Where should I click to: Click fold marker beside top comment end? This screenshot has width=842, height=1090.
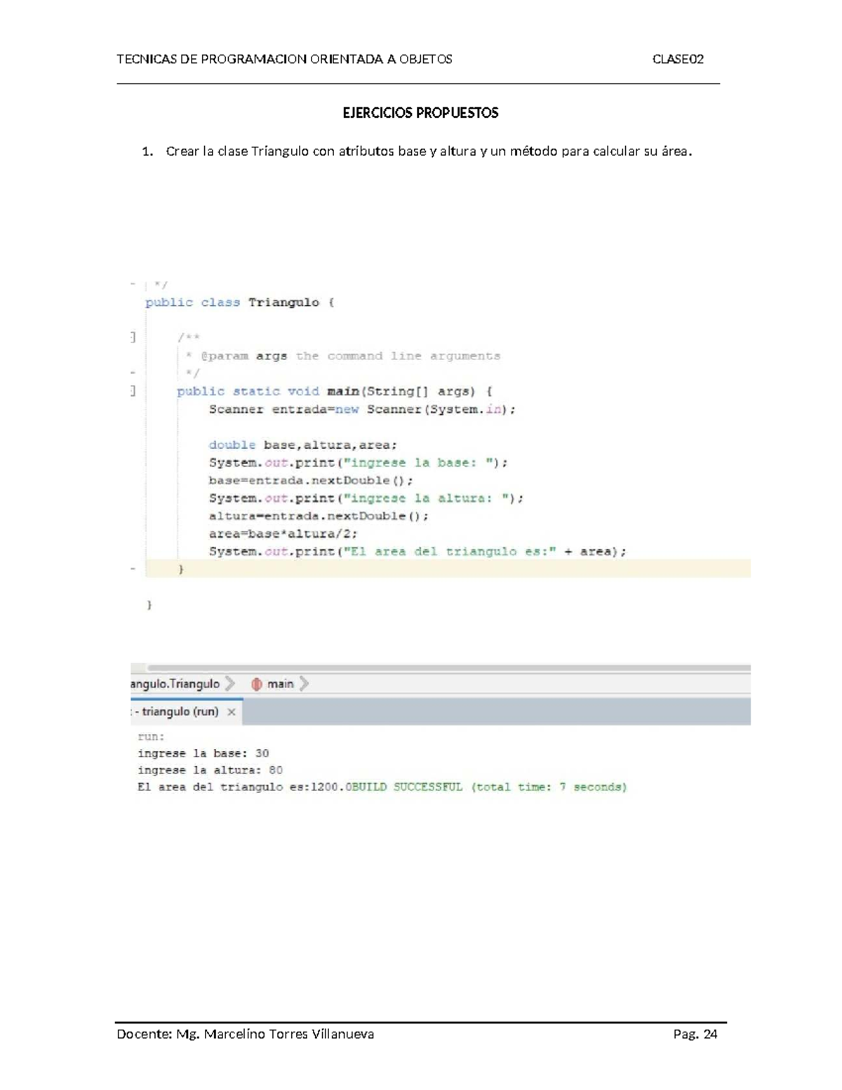[x=133, y=284]
